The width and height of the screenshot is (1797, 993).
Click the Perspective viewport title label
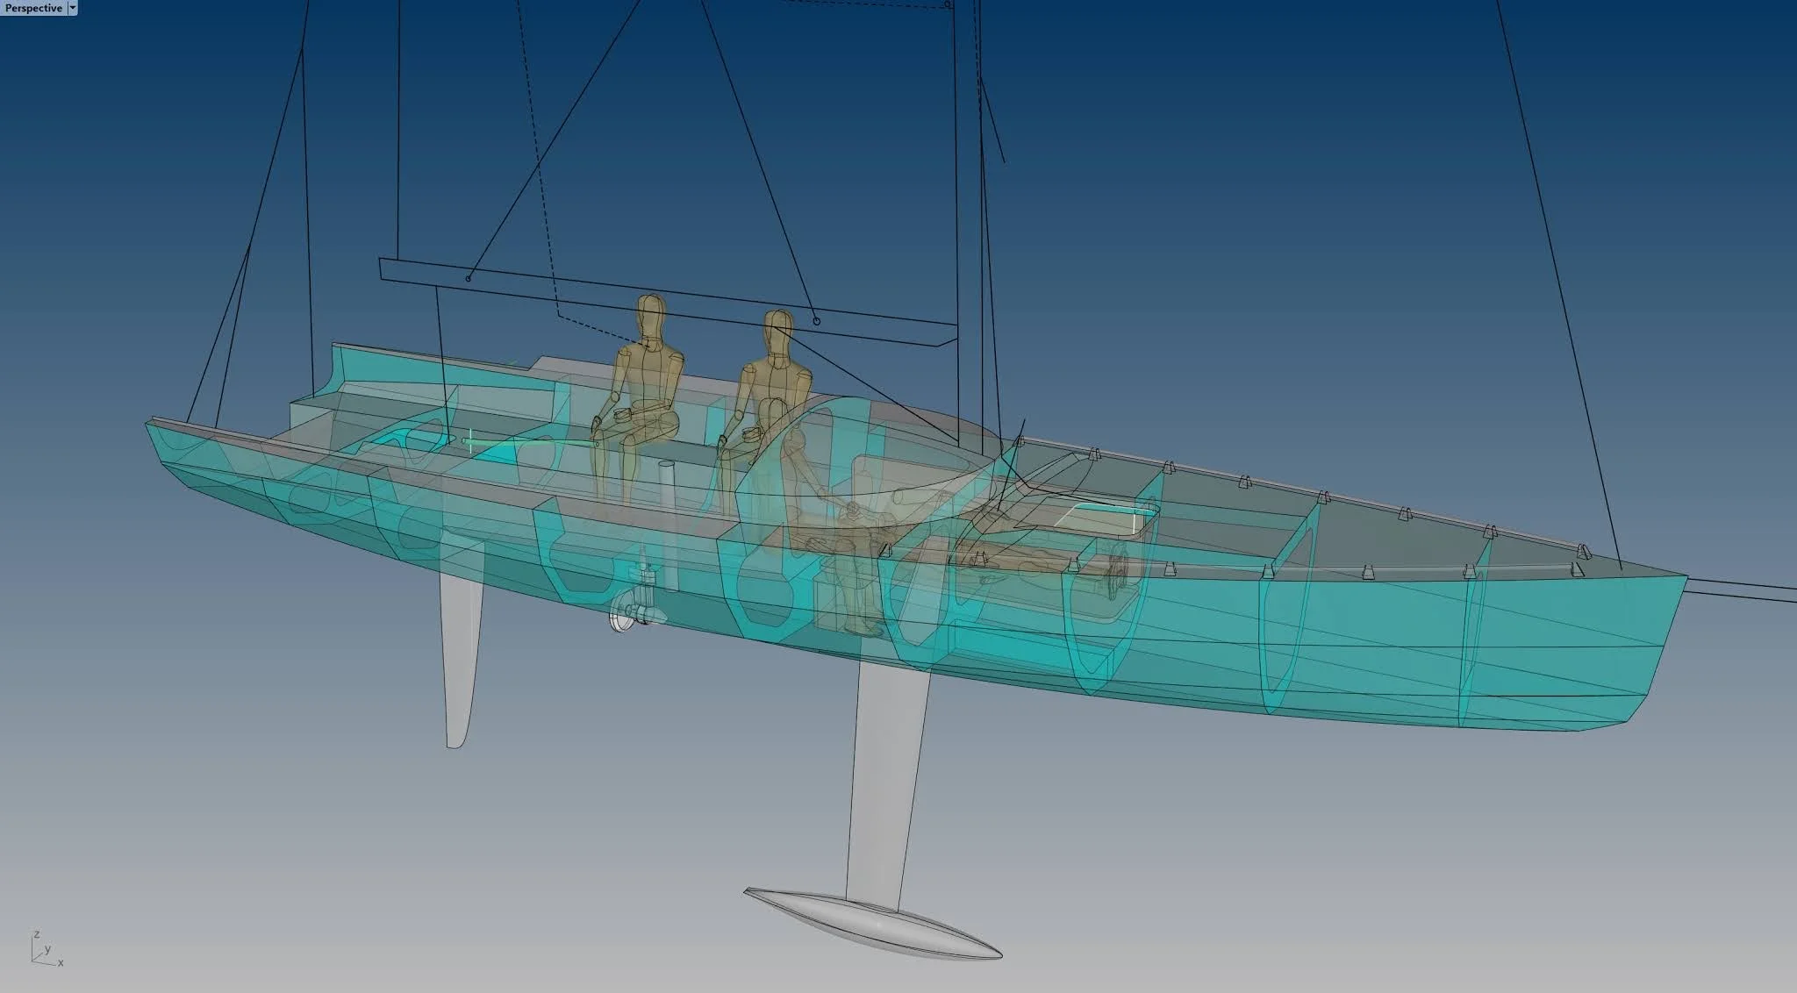tap(33, 8)
